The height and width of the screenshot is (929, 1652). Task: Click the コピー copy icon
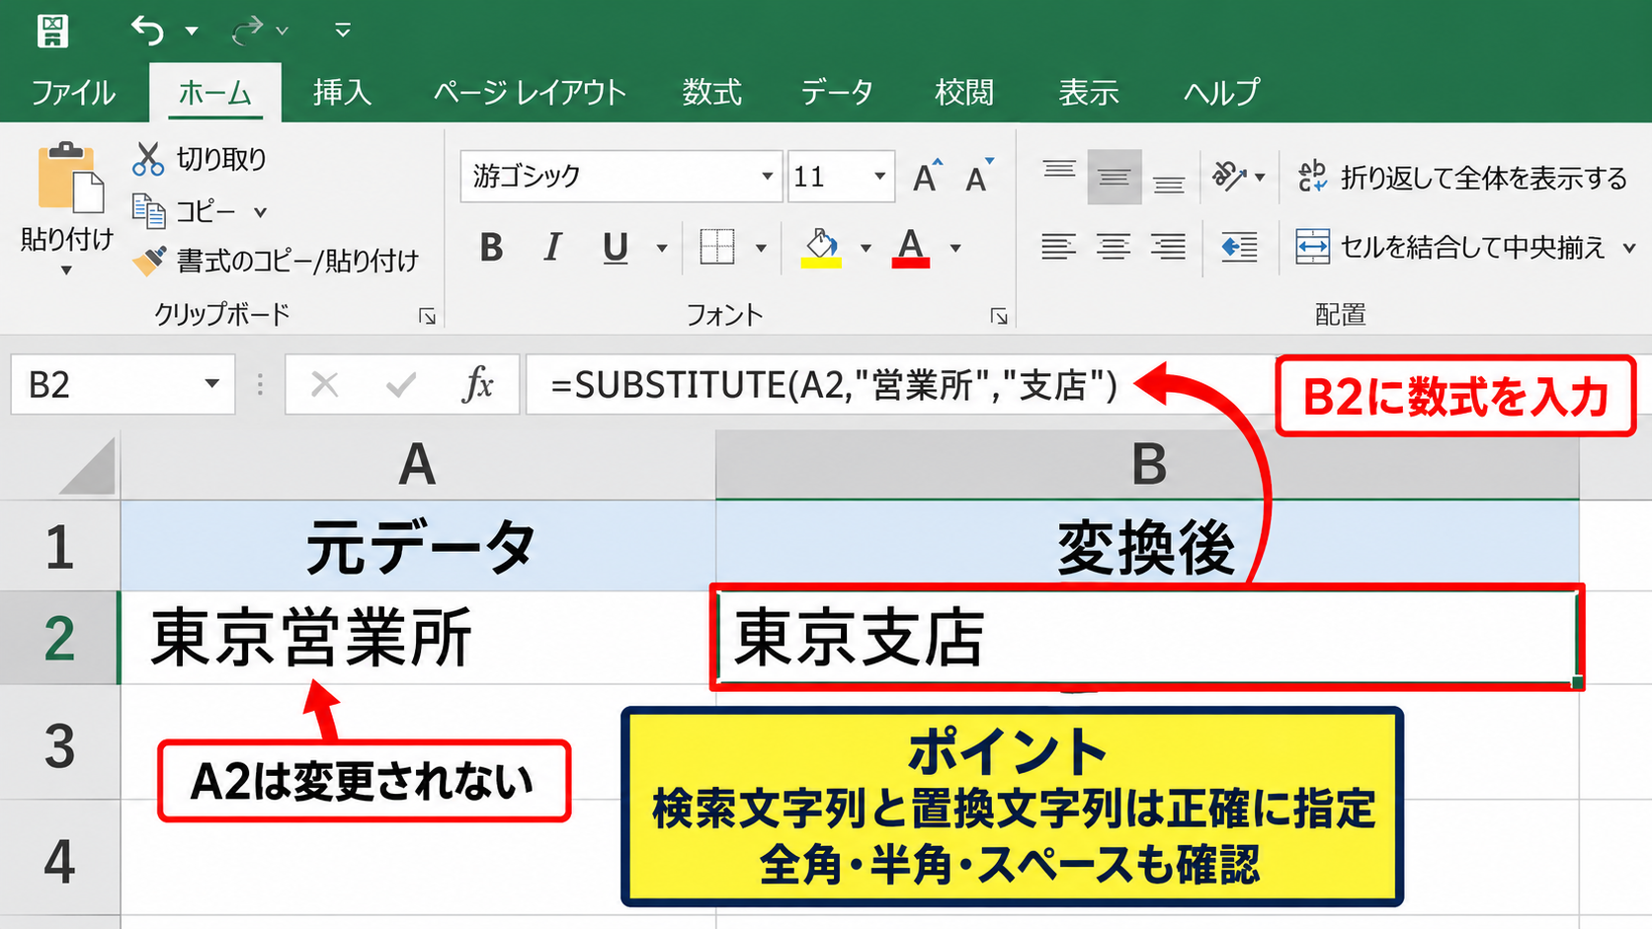[149, 210]
